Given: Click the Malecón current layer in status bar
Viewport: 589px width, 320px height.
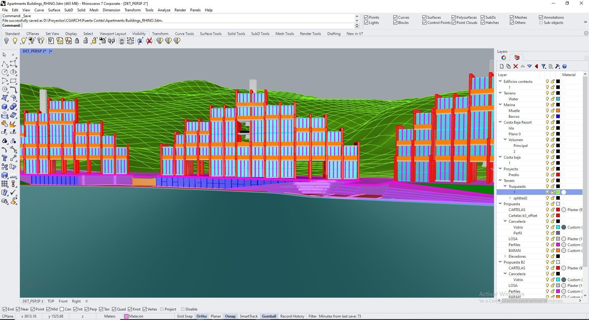Looking at the screenshot, I should click(134, 316).
